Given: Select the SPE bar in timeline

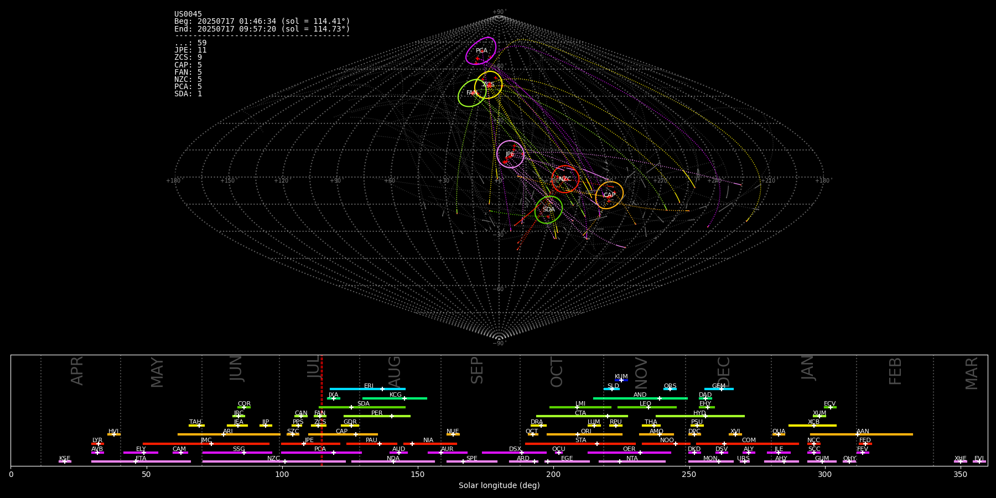Looking at the screenshot, I should [472, 461].
